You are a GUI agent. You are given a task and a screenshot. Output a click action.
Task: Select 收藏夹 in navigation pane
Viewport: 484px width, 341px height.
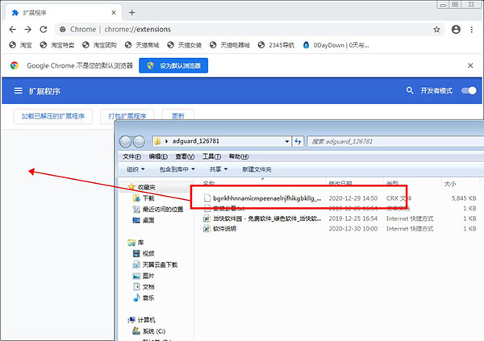pos(142,187)
